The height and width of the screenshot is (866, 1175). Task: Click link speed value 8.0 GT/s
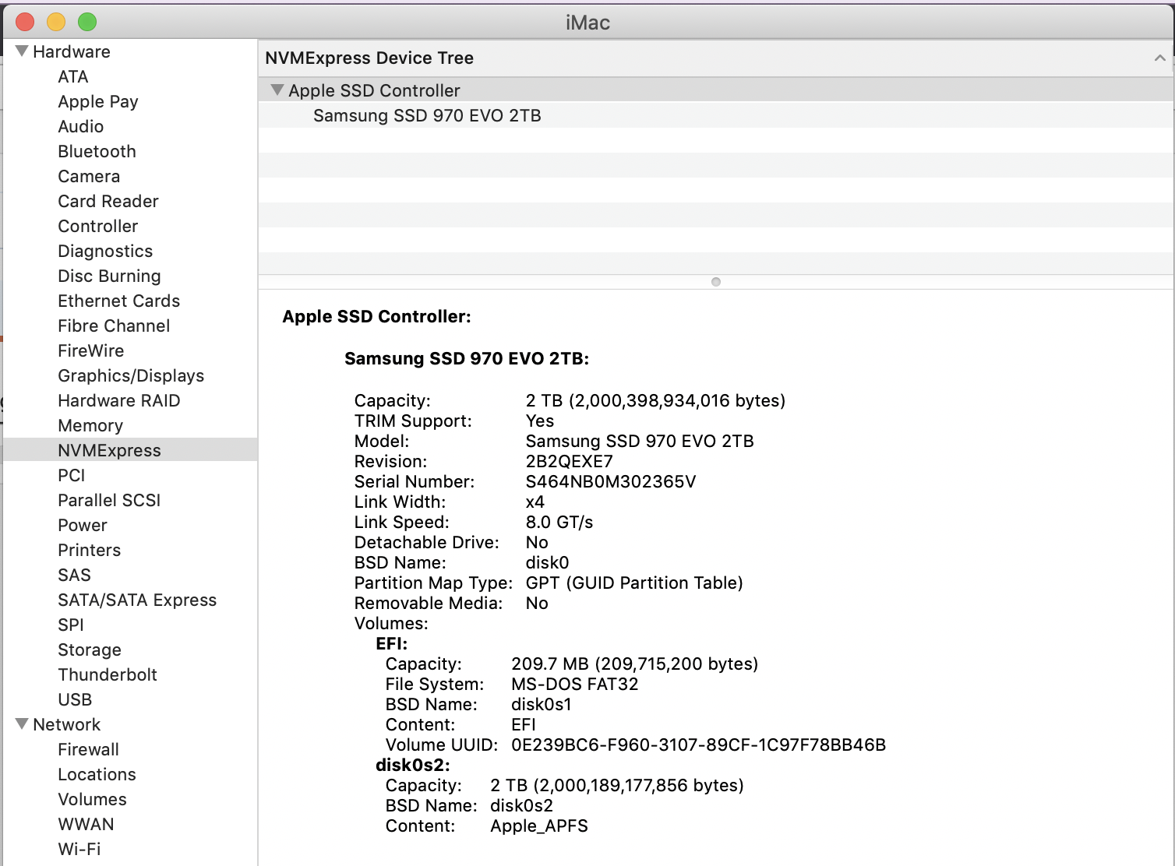tap(559, 522)
